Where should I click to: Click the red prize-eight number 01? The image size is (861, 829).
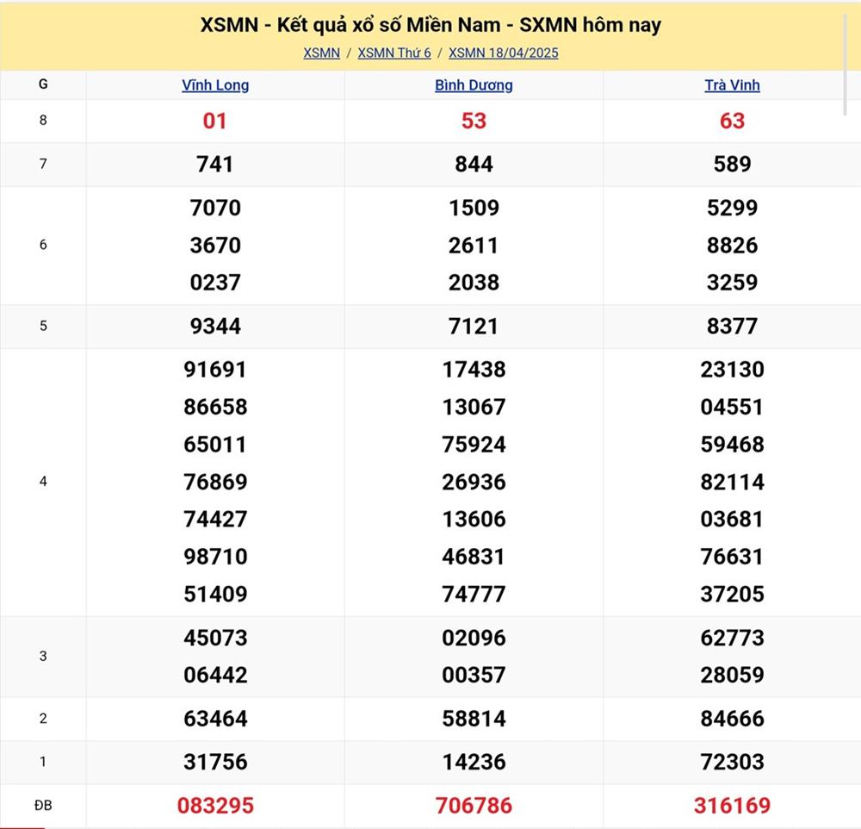(215, 121)
